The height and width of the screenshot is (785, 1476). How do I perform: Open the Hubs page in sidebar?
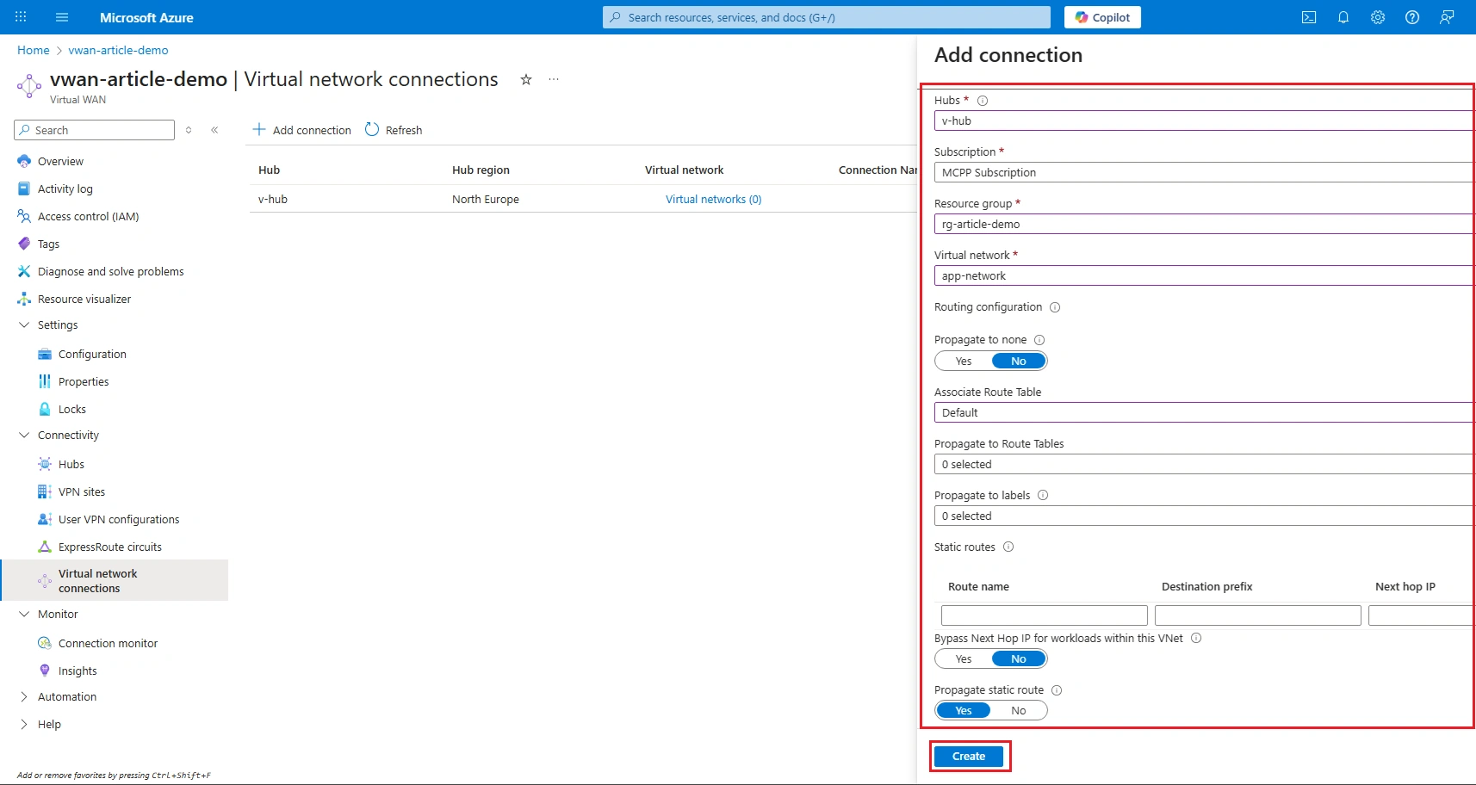click(71, 464)
